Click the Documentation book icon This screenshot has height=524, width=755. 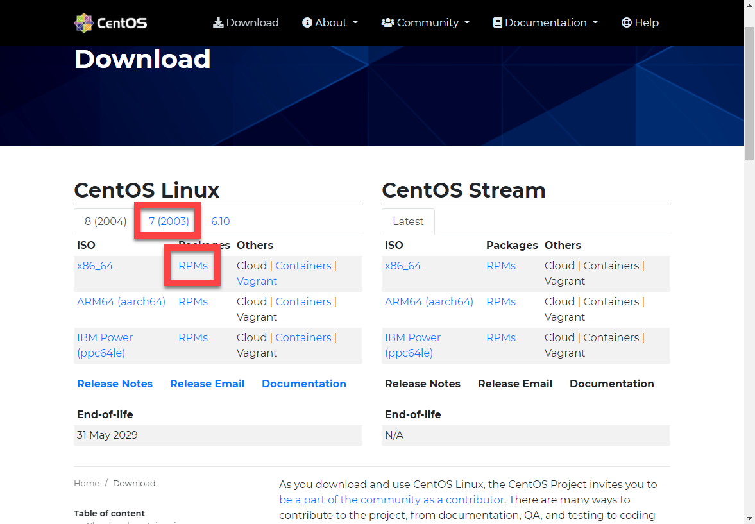click(497, 22)
